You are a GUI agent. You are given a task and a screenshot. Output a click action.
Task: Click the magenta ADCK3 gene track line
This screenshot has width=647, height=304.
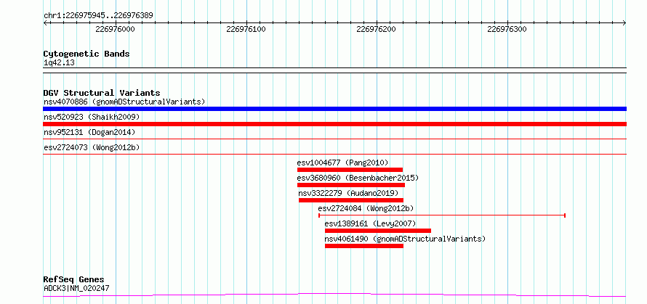click(334, 295)
